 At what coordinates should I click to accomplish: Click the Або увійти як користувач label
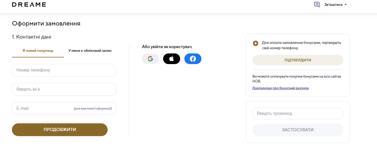click(x=167, y=47)
